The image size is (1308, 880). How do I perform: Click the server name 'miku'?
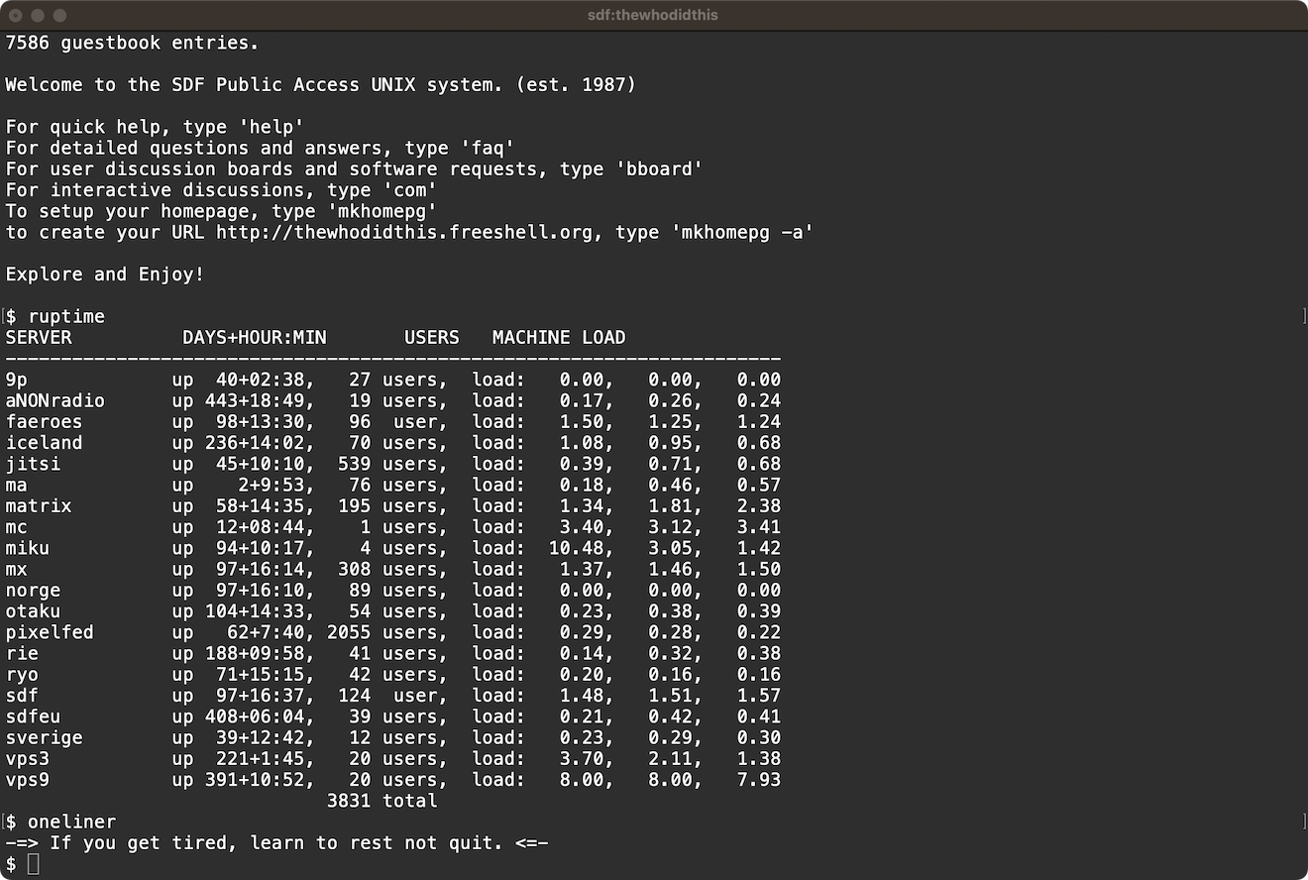pyautogui.click(x=28, y=548)
